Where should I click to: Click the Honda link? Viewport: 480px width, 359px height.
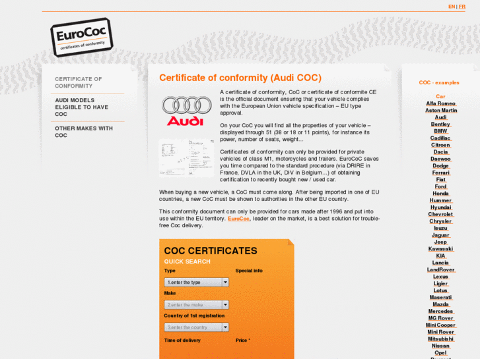click(441, 194)
